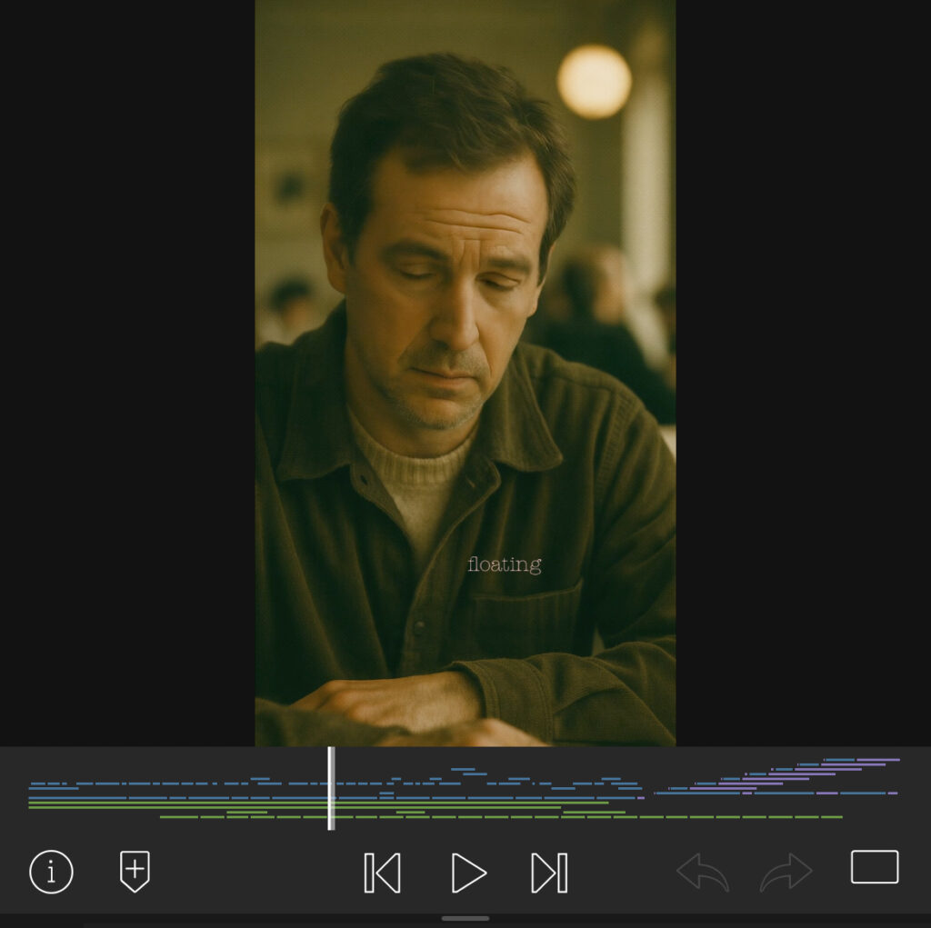Tap the drag handle at the screen bottom
Image resolution: width=931 pixels, height=928 pixels.
pos(465,918)
